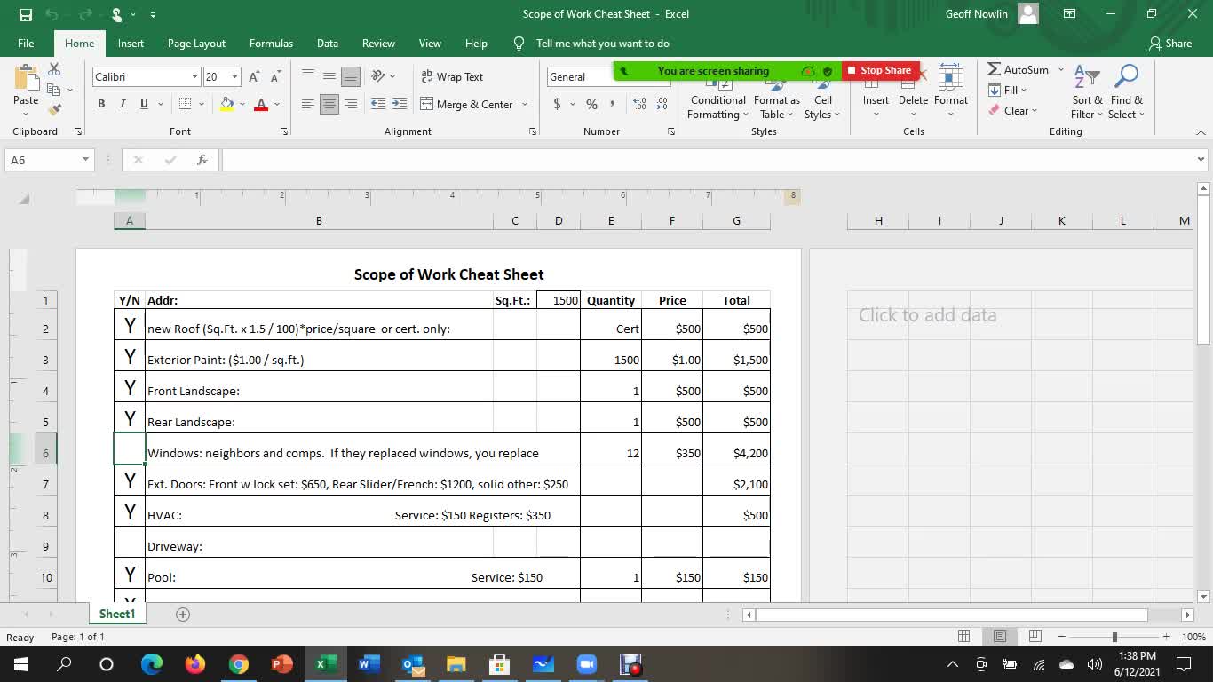Click Tell me what you want to do box

coord(602,44)
